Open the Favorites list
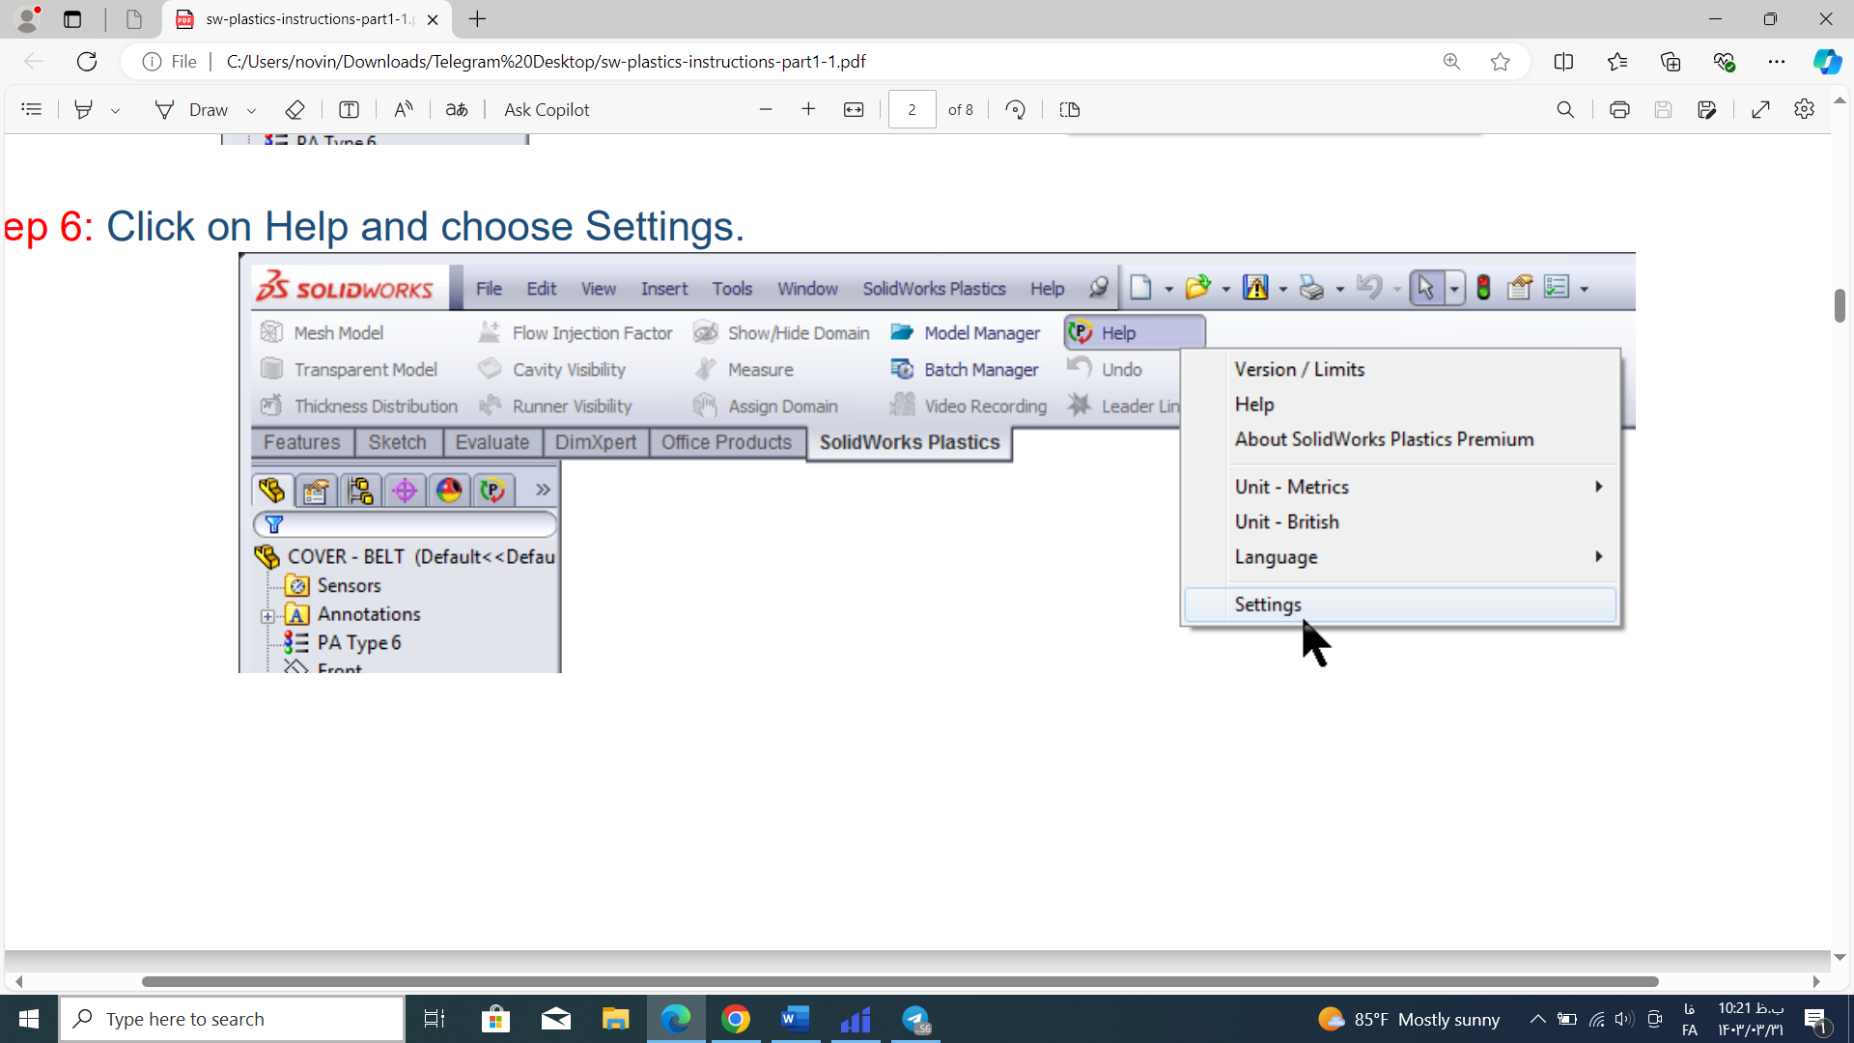The width and height of the screenshot is (1854, 1043). click(1617, 62)
